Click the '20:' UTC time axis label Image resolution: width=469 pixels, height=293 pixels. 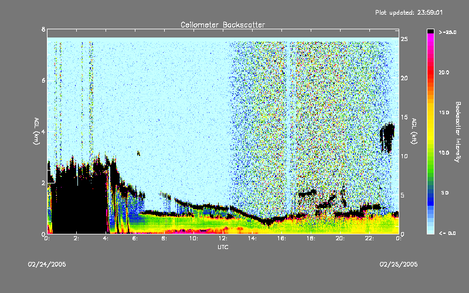click(340, 239)
